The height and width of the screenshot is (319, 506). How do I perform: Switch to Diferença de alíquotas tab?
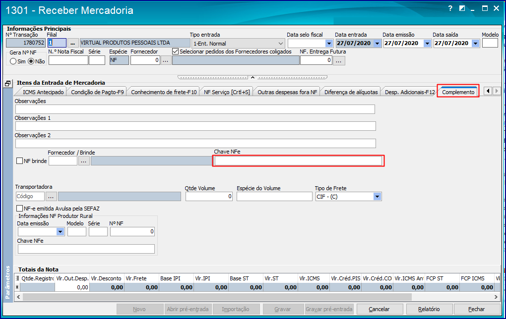(x=351, y=92)
